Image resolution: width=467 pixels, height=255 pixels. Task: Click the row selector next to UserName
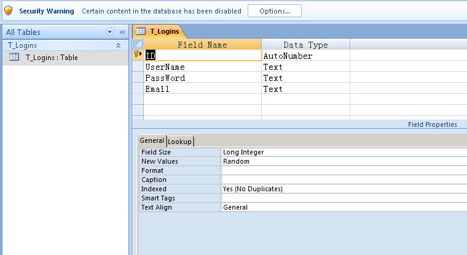click(x=138, y=67)
